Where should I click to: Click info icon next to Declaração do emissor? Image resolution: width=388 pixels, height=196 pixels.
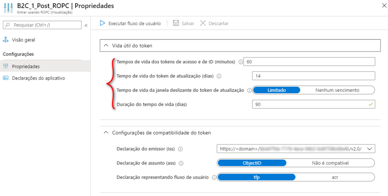click(180, 149)
